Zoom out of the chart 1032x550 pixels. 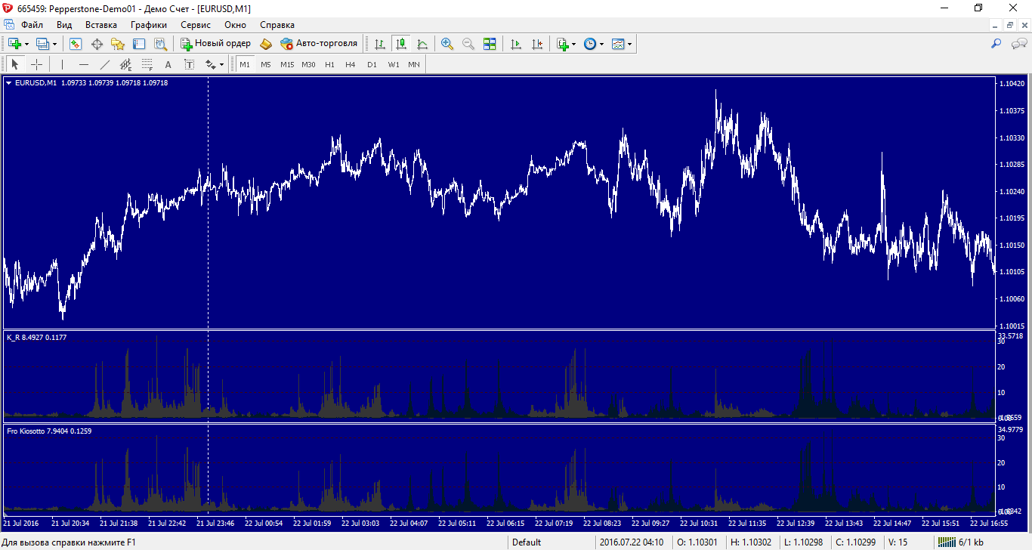(x=468, y=44)
